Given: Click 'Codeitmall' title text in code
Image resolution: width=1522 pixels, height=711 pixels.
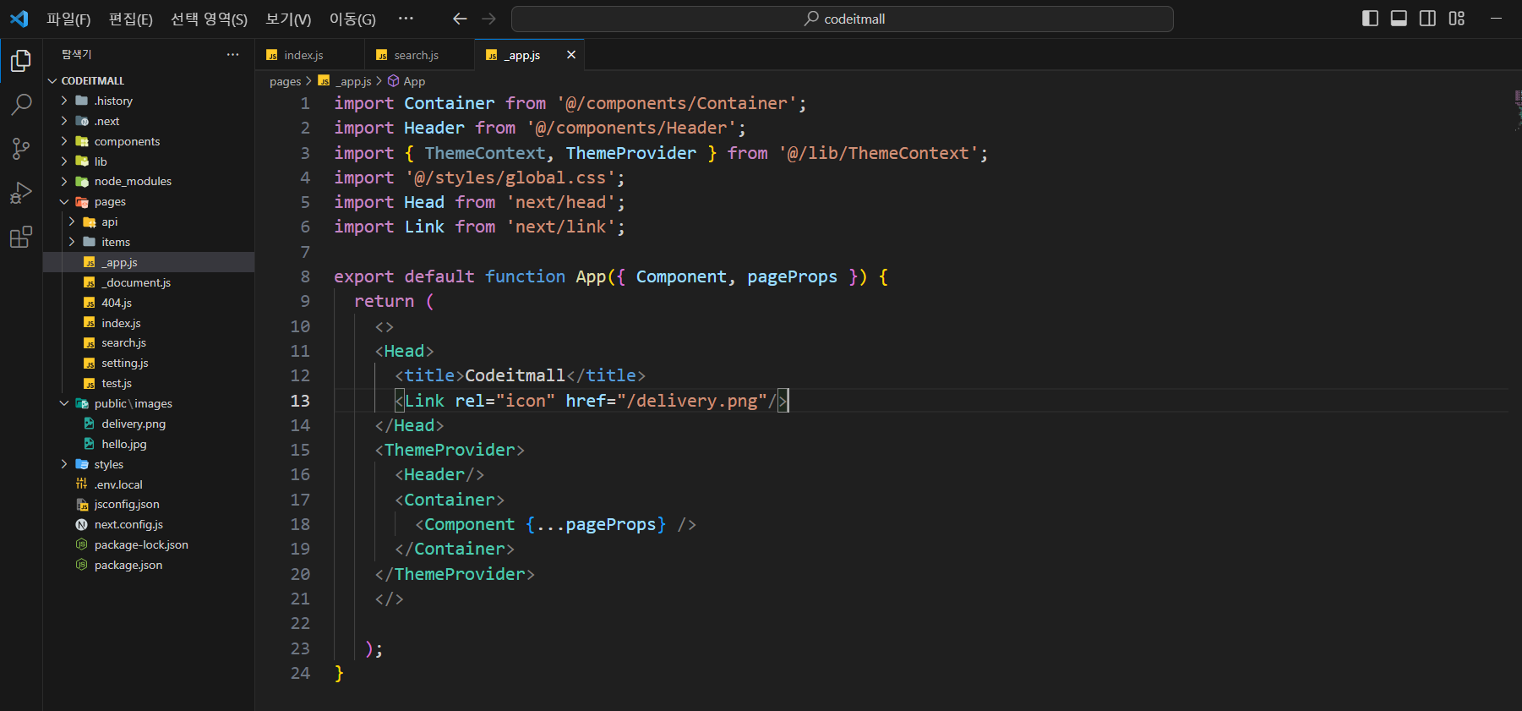Looking at the screenshot, I should click(x=515, y=375).
